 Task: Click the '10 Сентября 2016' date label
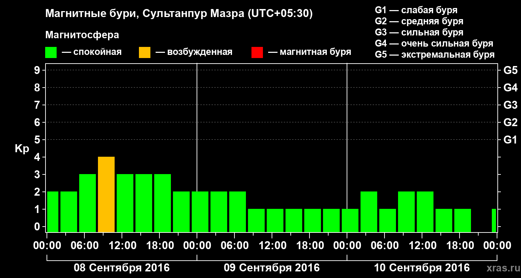[x=422, y=268]
